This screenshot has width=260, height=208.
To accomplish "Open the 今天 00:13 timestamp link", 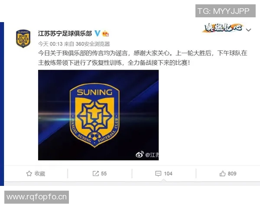I will coord(50,44).
